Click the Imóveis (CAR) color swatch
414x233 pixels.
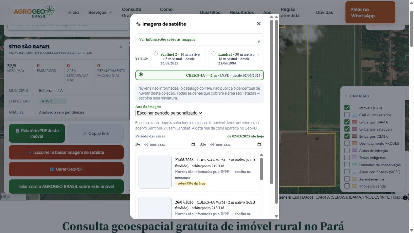point(354,108)
